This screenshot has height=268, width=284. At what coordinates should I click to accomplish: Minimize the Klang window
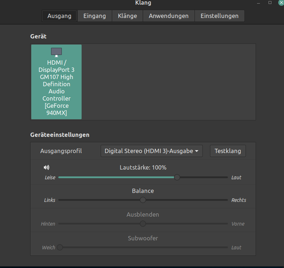(258, 3)
